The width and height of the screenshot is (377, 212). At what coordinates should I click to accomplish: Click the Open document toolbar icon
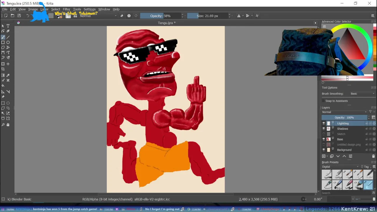tap(12, 16)
